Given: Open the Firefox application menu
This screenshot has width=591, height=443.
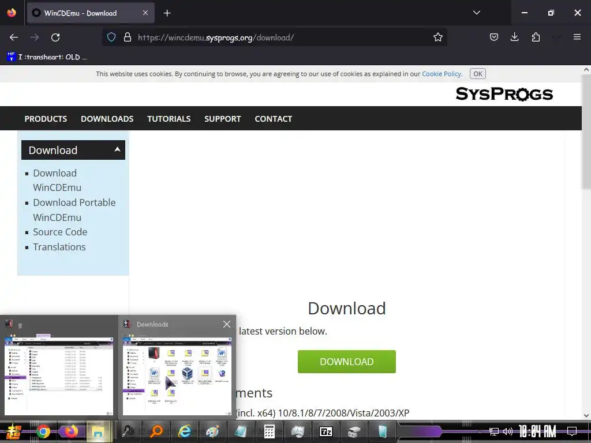Looking at the screenshot, I should tap(577, 37).
